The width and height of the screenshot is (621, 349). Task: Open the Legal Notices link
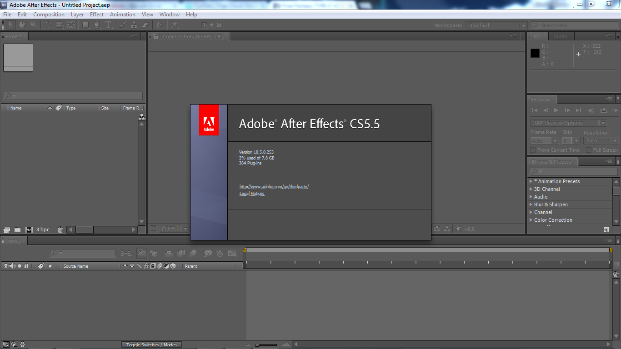click(x=252, y=194)
